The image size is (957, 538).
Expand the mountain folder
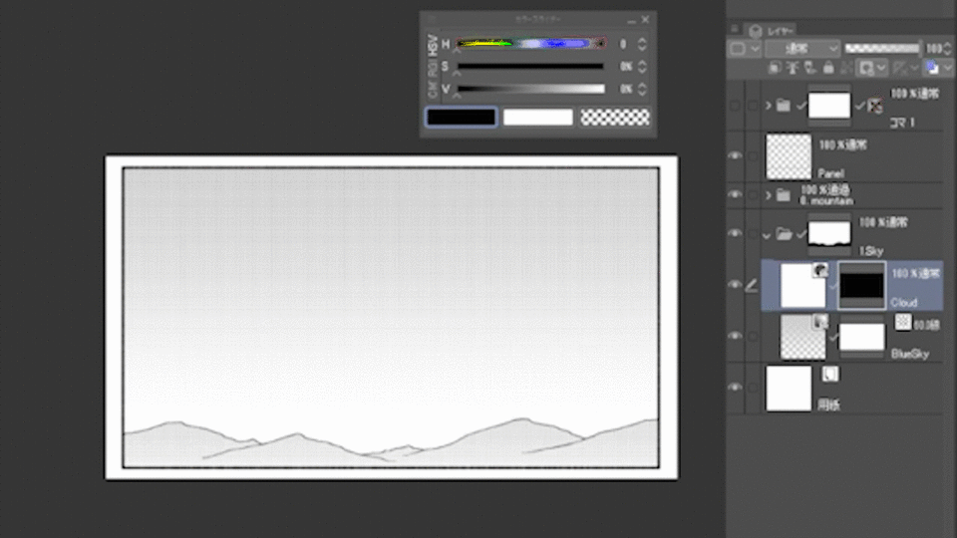click(x=769, y=195)
